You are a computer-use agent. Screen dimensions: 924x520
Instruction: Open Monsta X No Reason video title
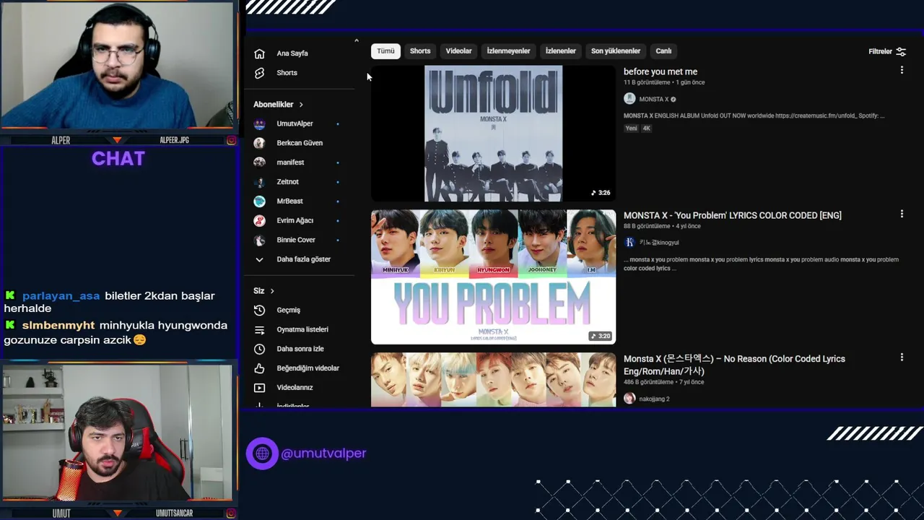click(734, 365)
